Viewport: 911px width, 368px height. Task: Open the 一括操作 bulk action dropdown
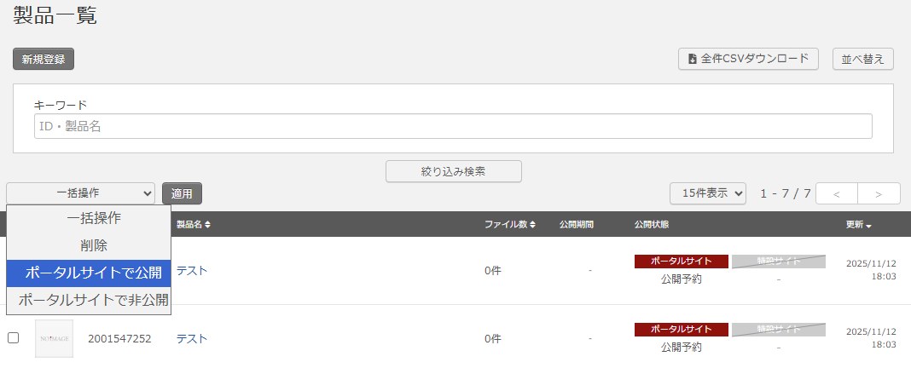(81, 193)
